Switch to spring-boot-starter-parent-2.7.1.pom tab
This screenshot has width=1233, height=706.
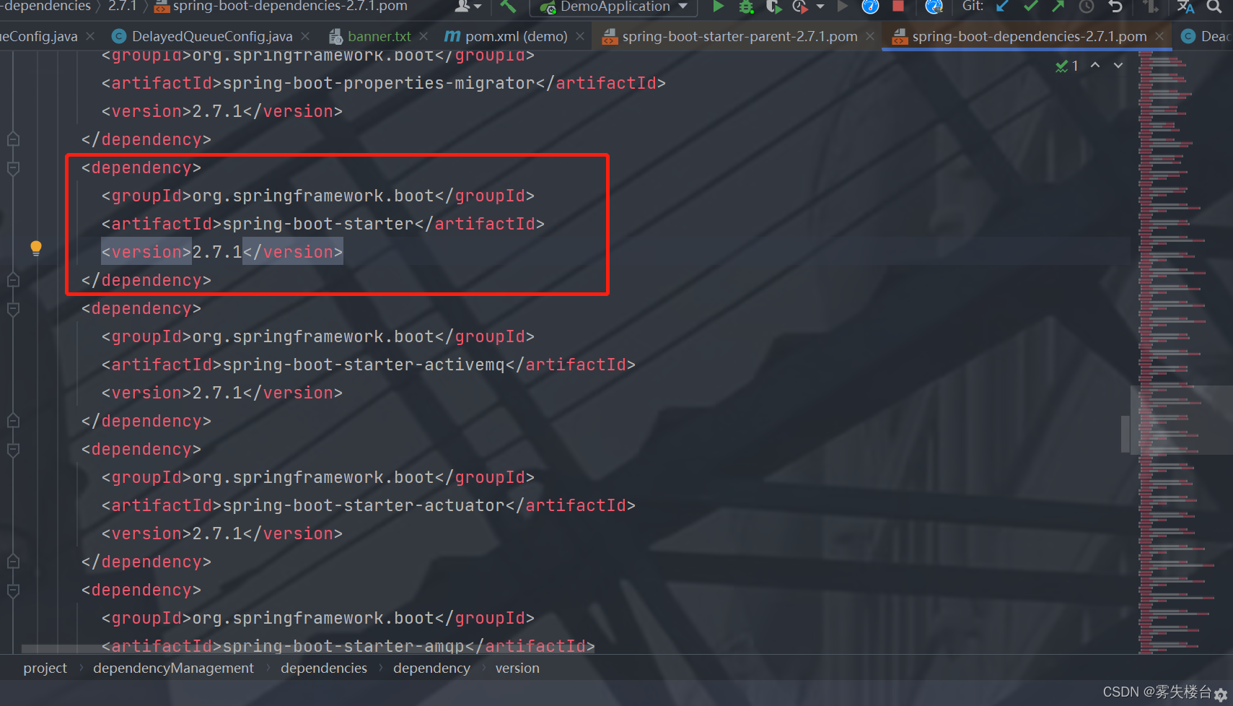tap(740, 36)
